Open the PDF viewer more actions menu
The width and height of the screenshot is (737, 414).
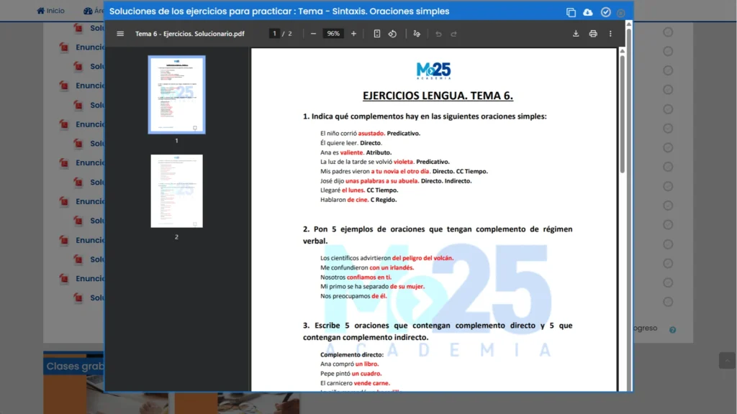610,34
